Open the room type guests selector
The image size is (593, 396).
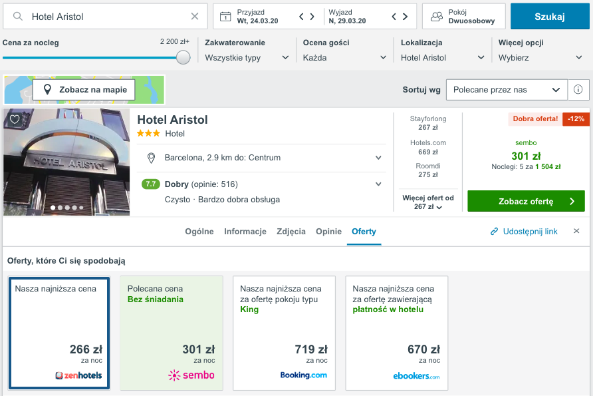coord(463,16)
